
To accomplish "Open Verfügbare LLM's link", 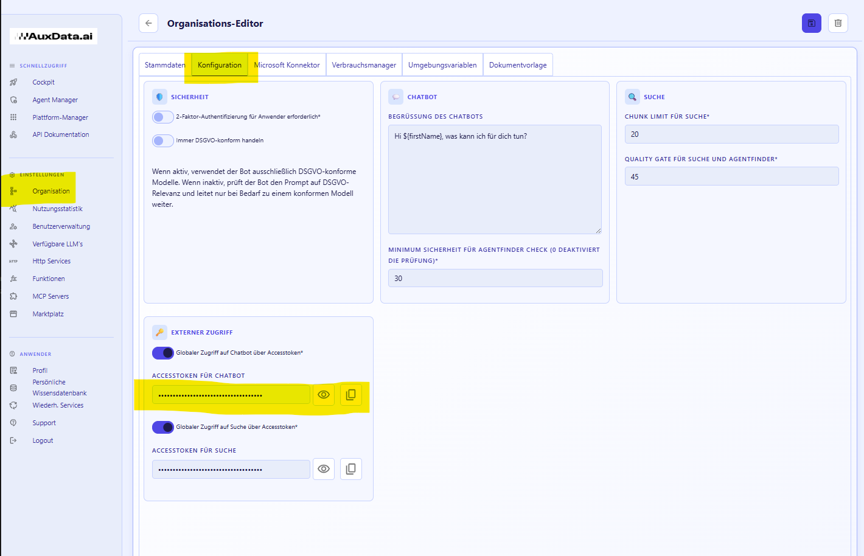I will (58, 244).
